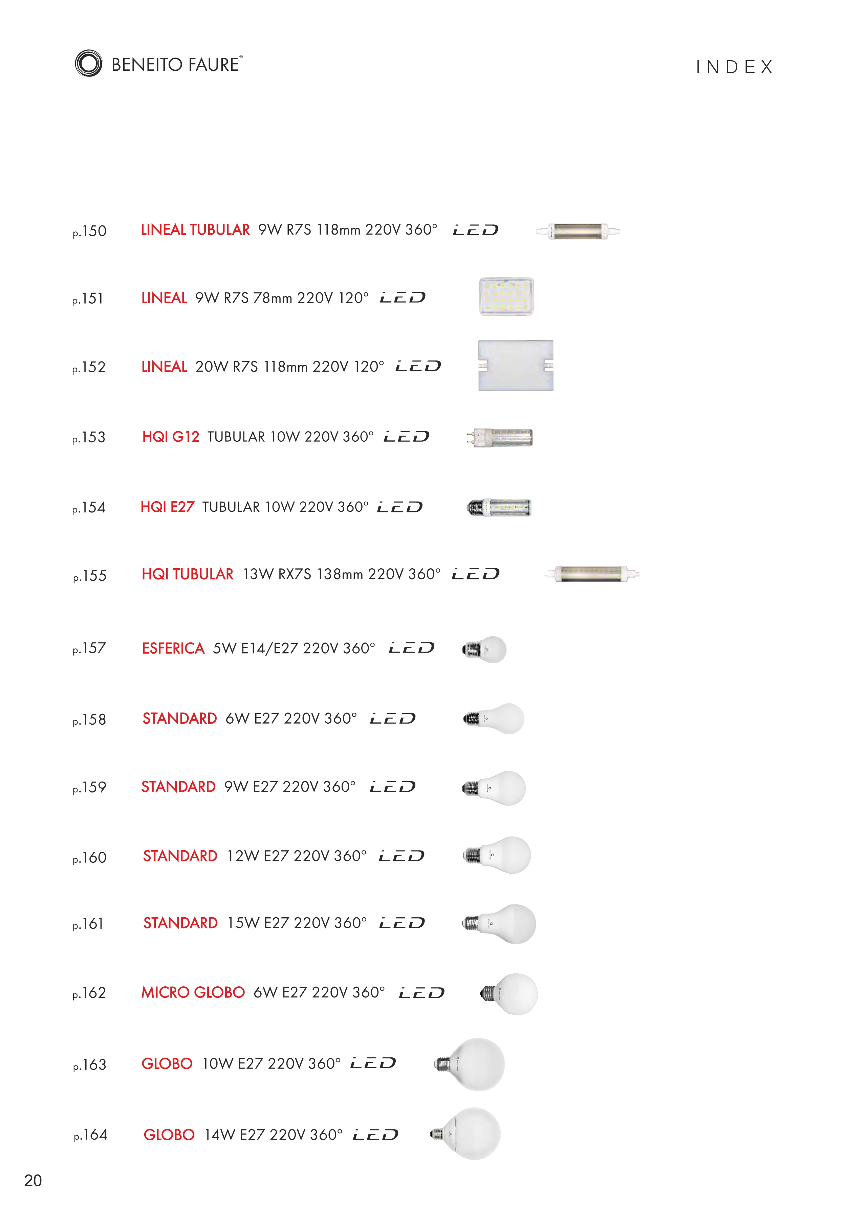The image size is (846, 1208).
Task: Click the Beneito Faure spiral logo
Action: [x=88, y=64]
